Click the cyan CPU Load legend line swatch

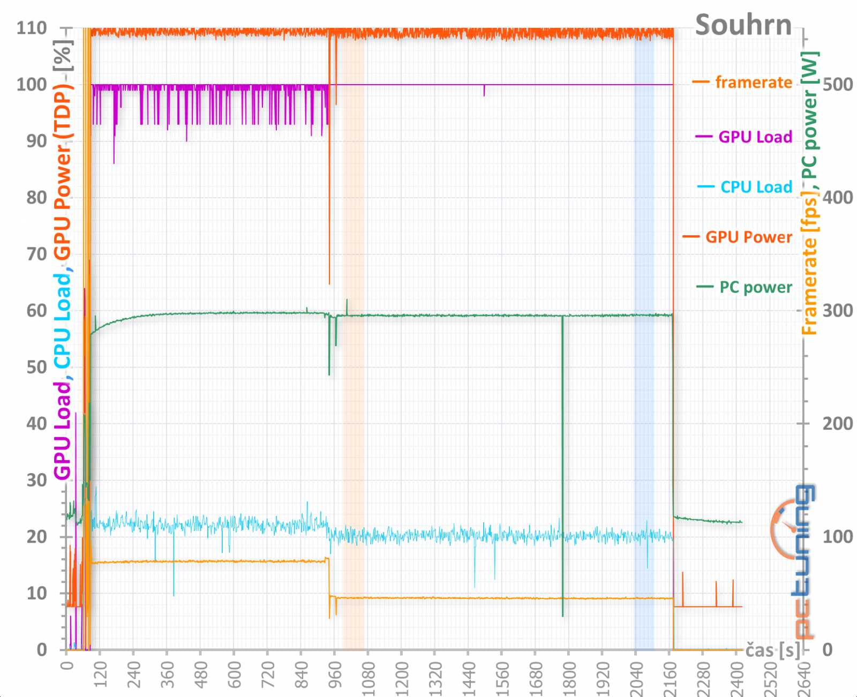pyautogui.click(x=706, y=186)
